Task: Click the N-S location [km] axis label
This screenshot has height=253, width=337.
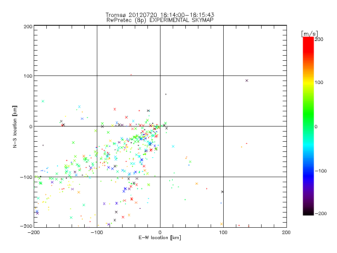Action: (14, 126)
